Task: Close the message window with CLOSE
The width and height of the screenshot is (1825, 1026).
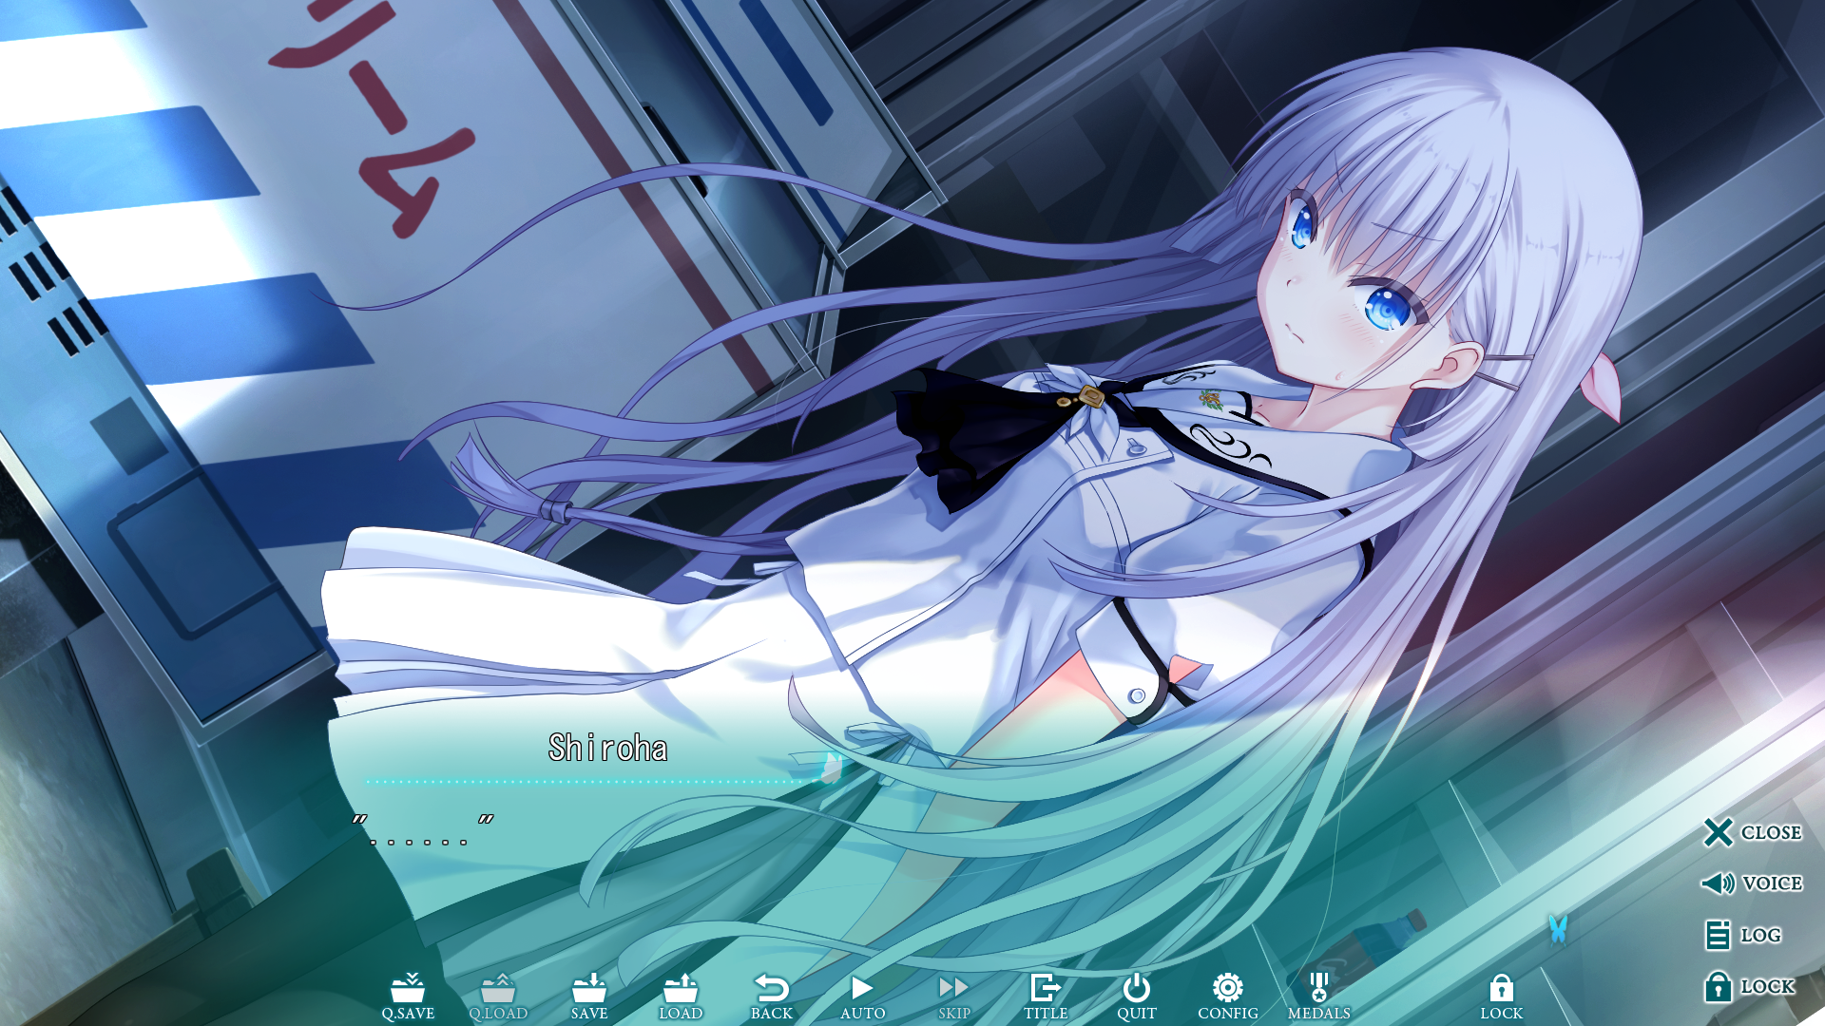Action: pos(1752,832)
